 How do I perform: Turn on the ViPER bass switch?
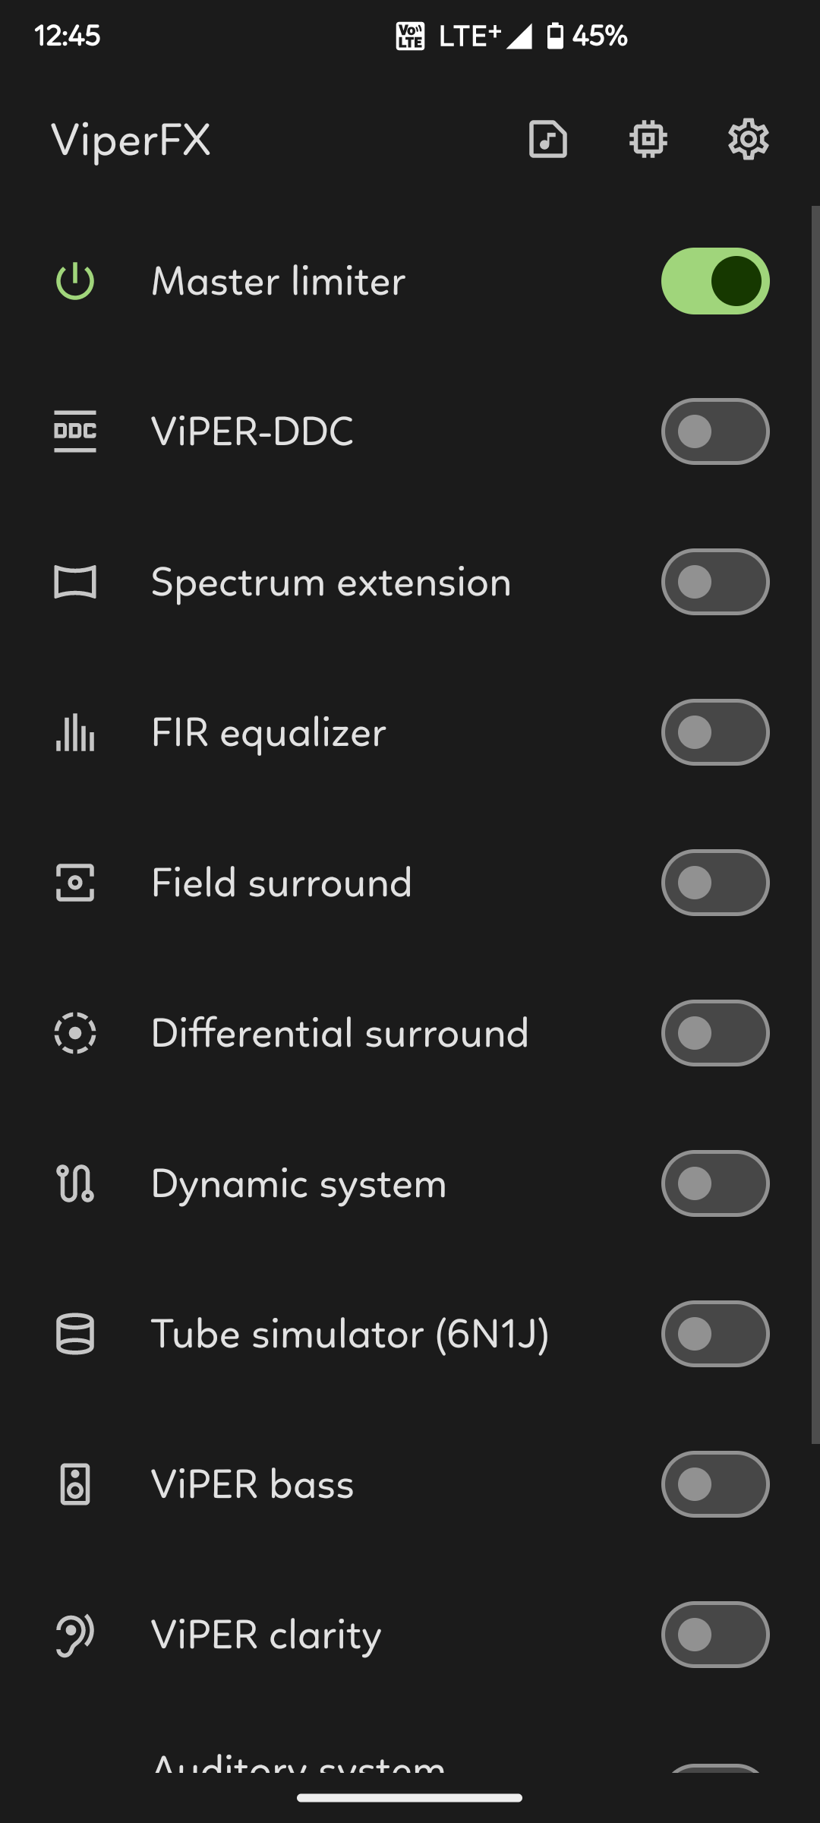[714, 1484]
